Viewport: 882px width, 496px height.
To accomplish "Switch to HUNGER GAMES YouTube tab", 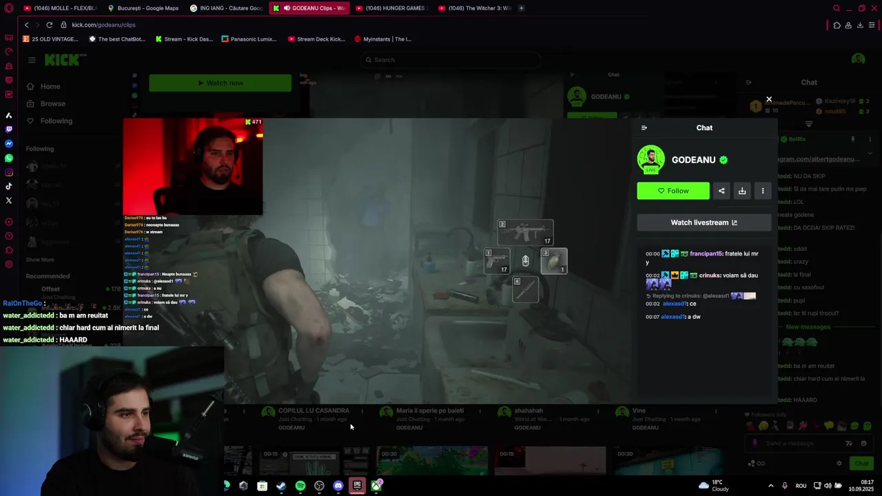I will click(392, 8).
